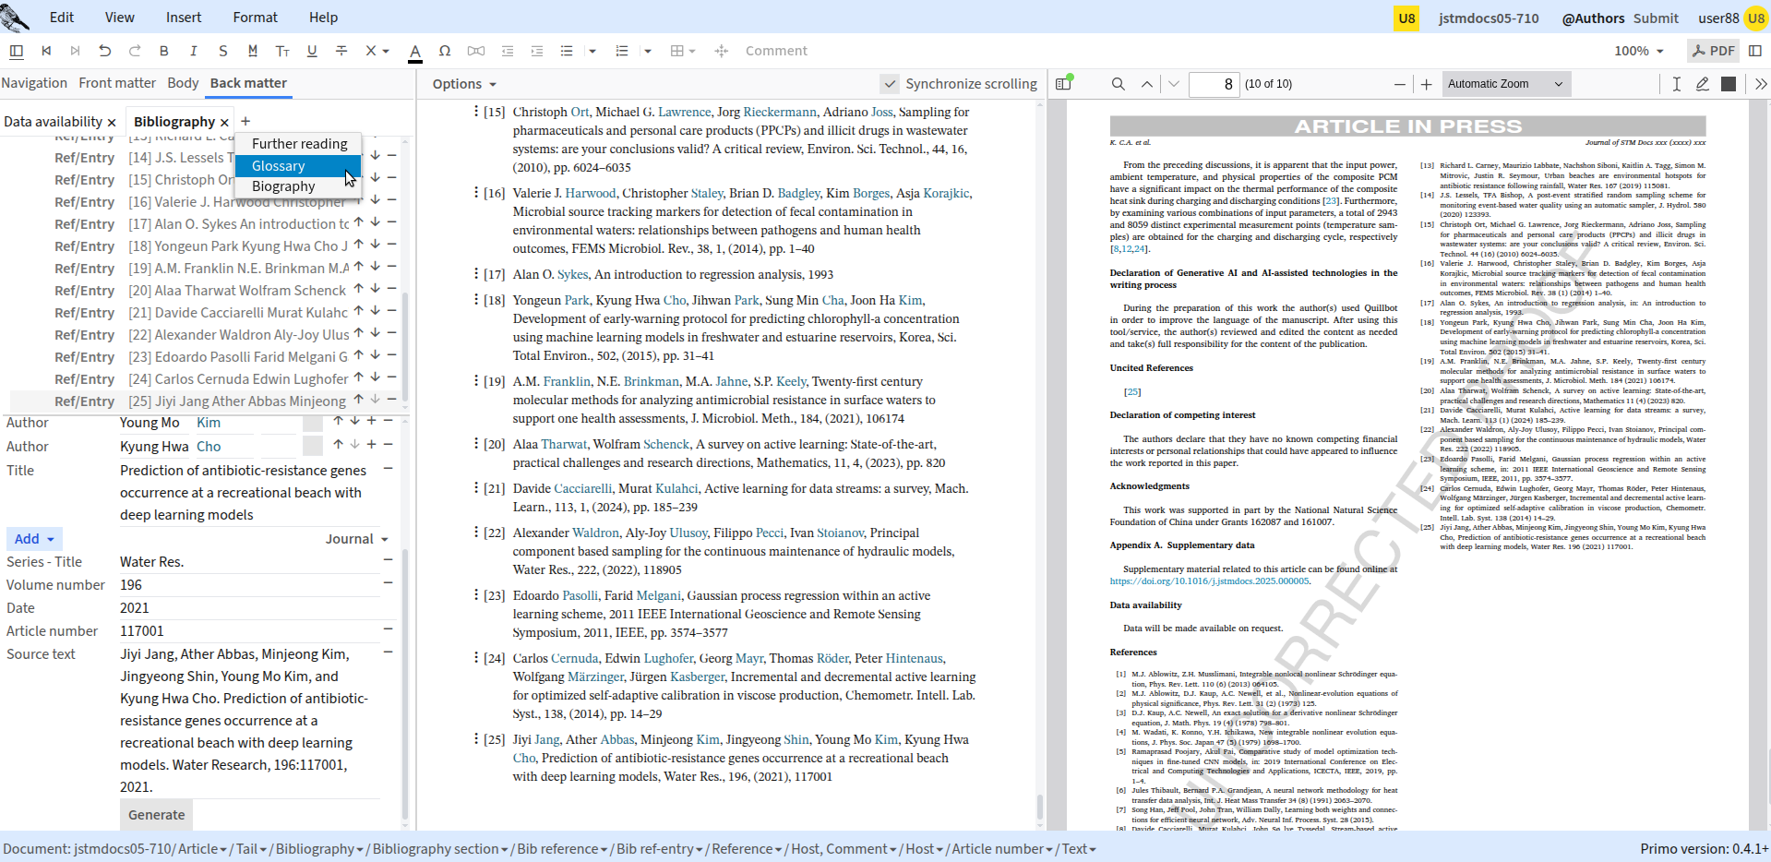This screenshot has height=862, width=1771.
Task: Switch to the Front matter tab
Action: tap(117, 83)
